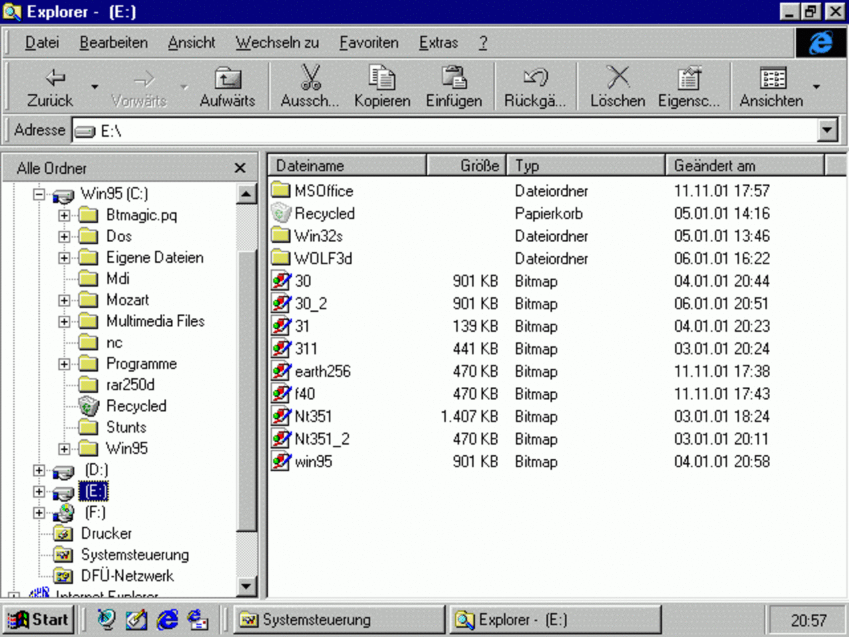The height and width of the screenshot is (637, 849).
Task: Expand the Mozart folder node
Action: [64, 301]
